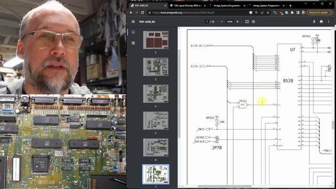Viewport: 336px width, 189px height.
Task: Switch to the PDF: A500_R6 browser tab
Action: pyautogui.click(x=148, y=6)
